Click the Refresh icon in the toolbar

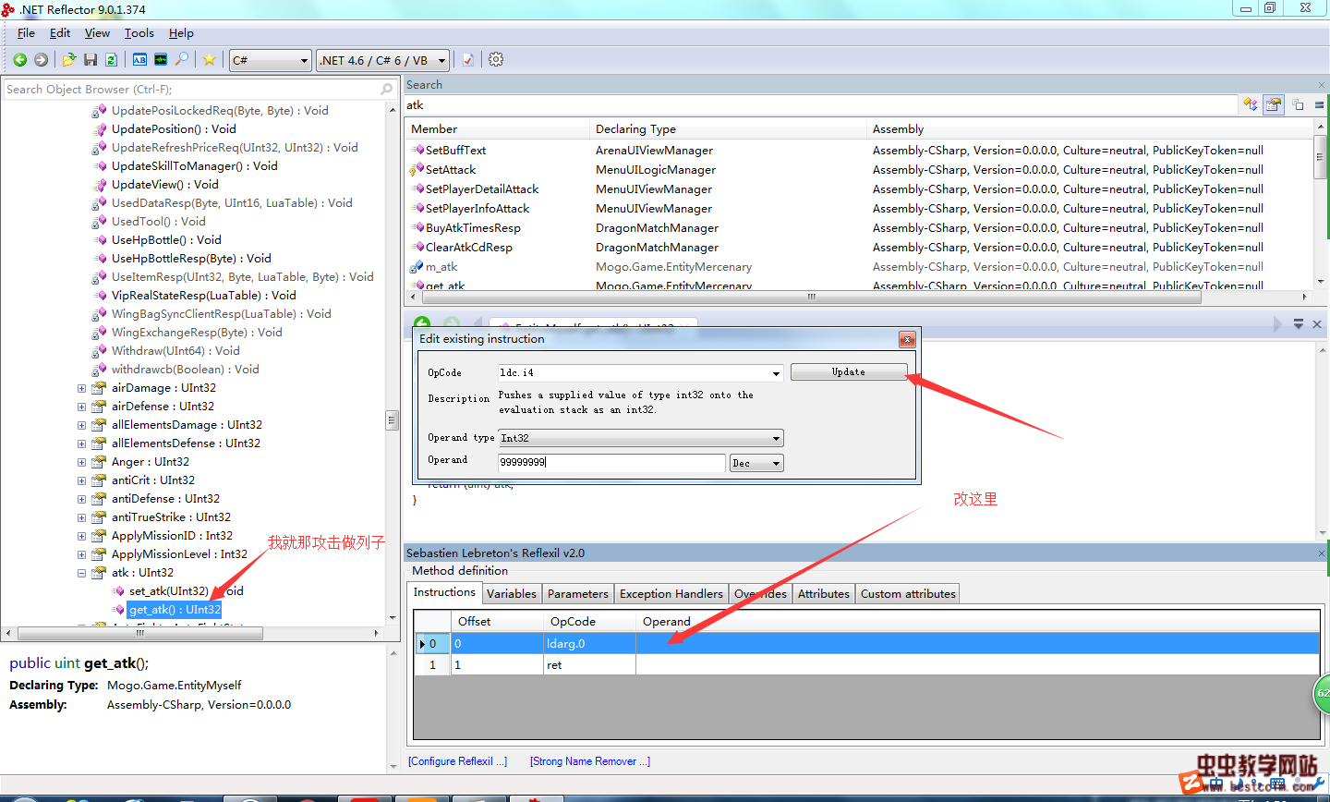tap(111, 60)
